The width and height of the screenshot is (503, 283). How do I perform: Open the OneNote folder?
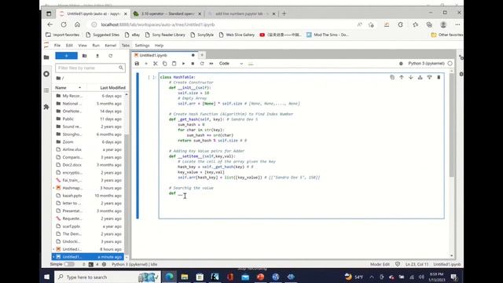coord(87,111)
